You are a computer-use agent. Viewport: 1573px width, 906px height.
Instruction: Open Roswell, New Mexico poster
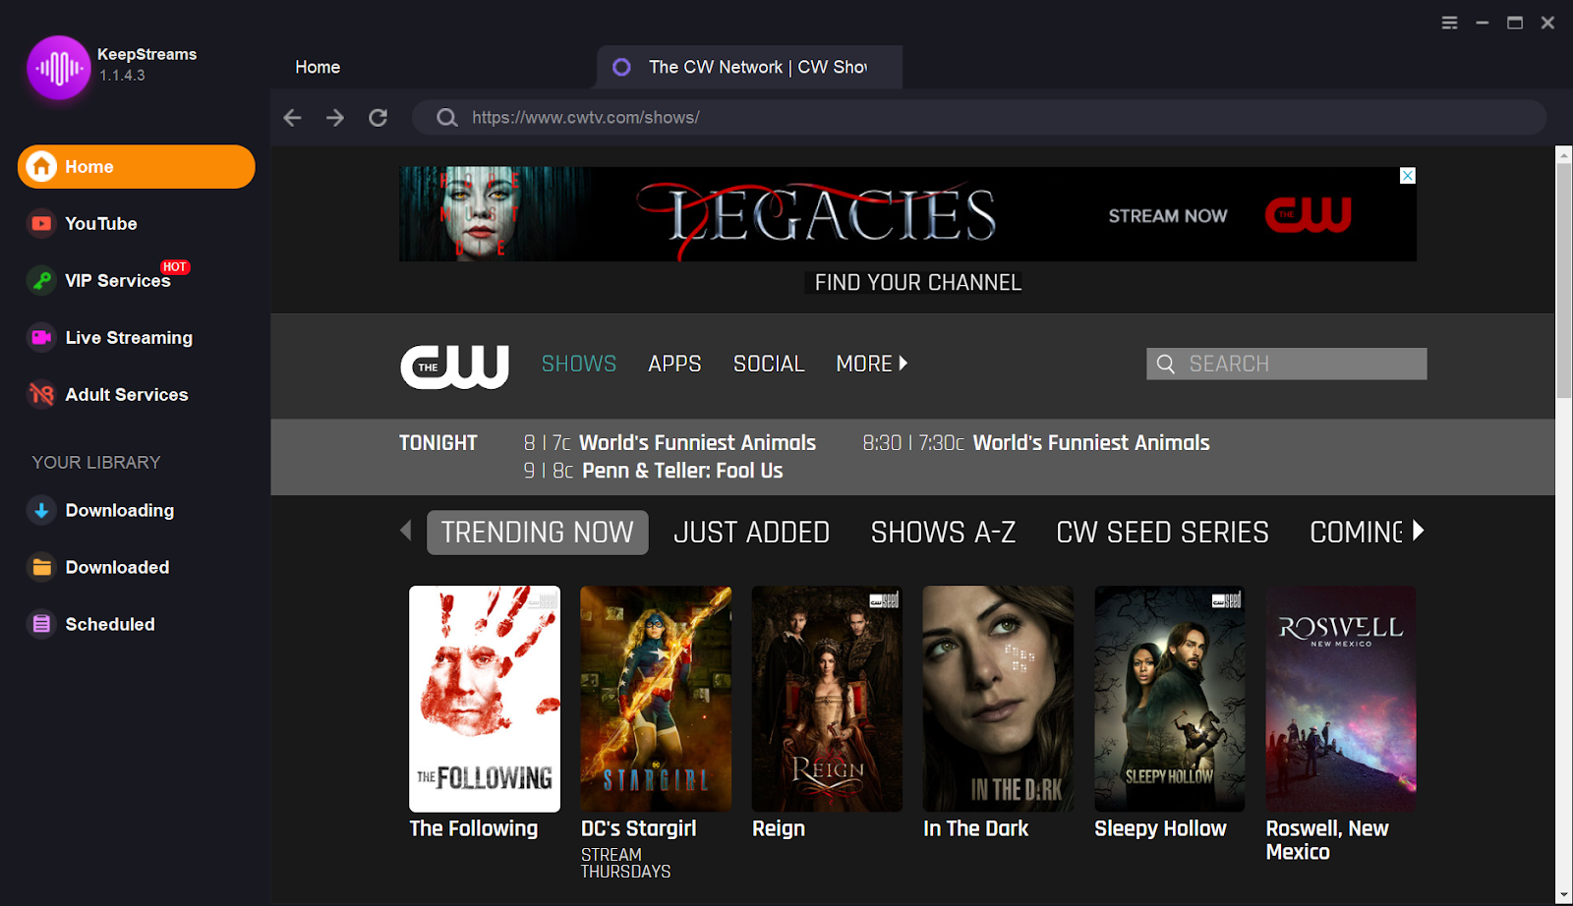tap(1341, 699)
